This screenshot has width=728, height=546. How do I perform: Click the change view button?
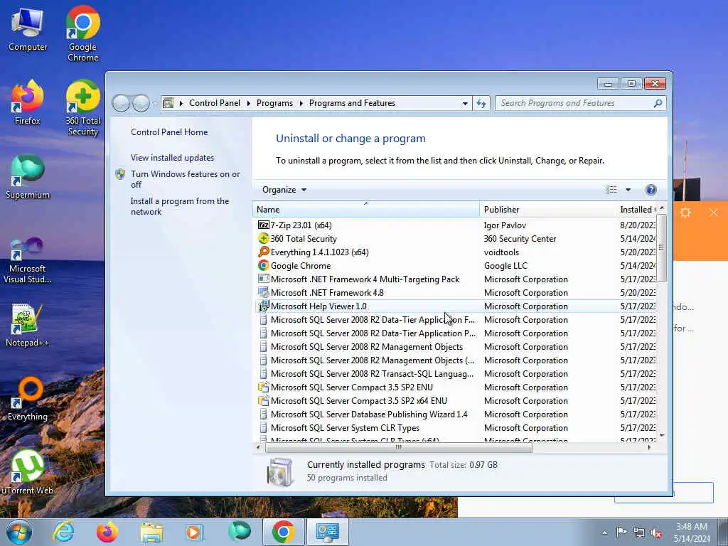(x=611, y=189)
